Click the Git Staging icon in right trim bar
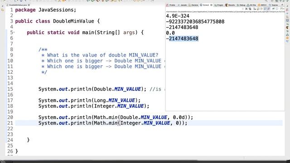 pyautogui.click(x=287, y=34)
